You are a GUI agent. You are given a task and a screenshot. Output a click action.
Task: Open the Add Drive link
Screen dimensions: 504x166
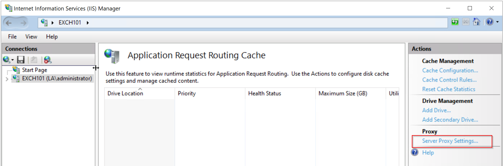(436, 110)
